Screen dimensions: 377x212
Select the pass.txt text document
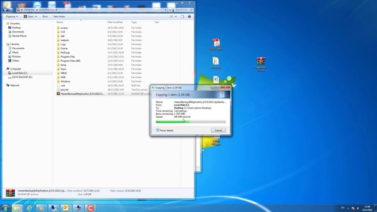[64, 90]
